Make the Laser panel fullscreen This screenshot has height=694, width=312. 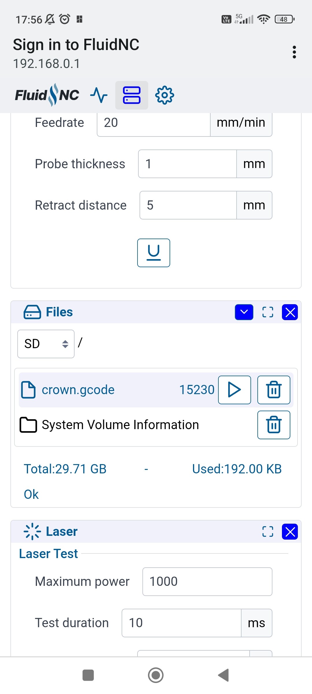[268, 531]
